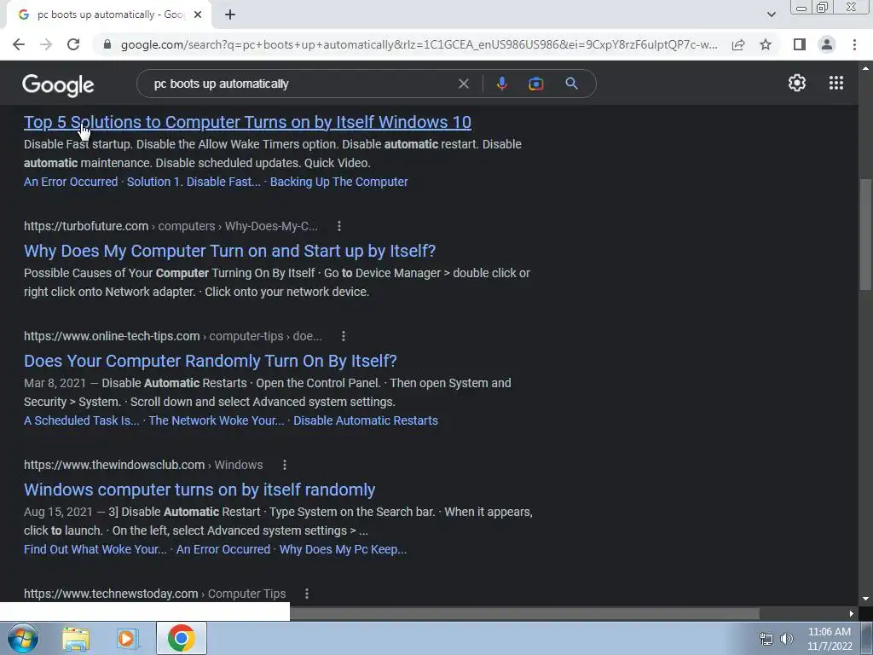Open 'Solution 1. Disable Fast...' sitelink

pyautogui.click(x=194, y=182)
